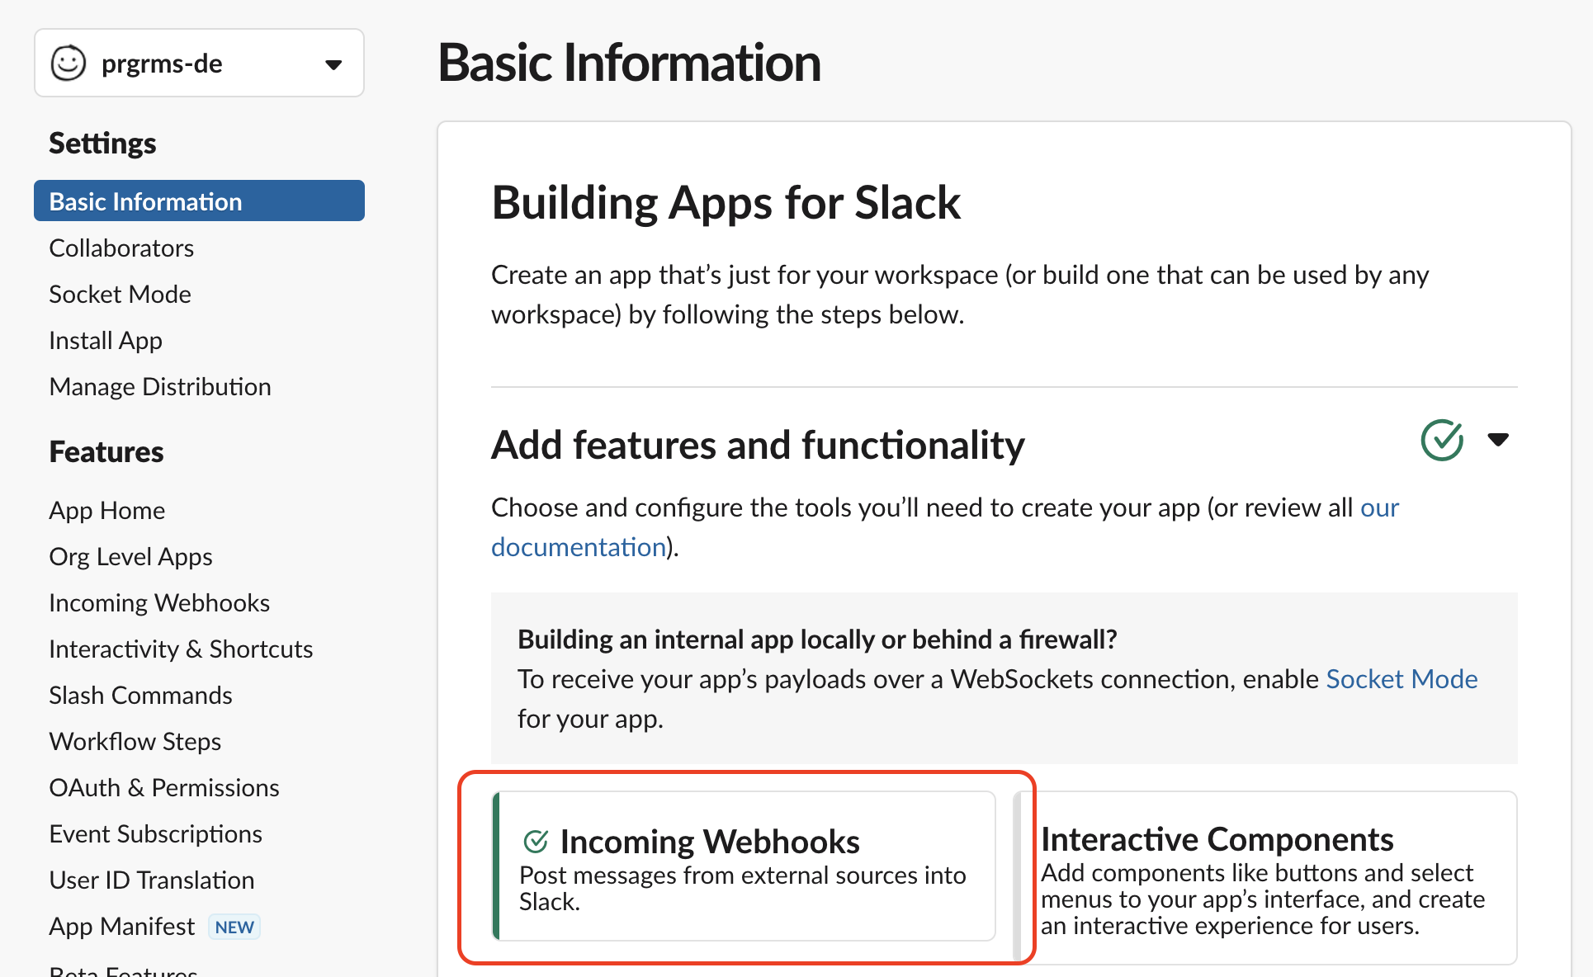The image size is (1593, 977).
Task: Click the smiley app icon beside prgrms-de
Action: (69, 63)
